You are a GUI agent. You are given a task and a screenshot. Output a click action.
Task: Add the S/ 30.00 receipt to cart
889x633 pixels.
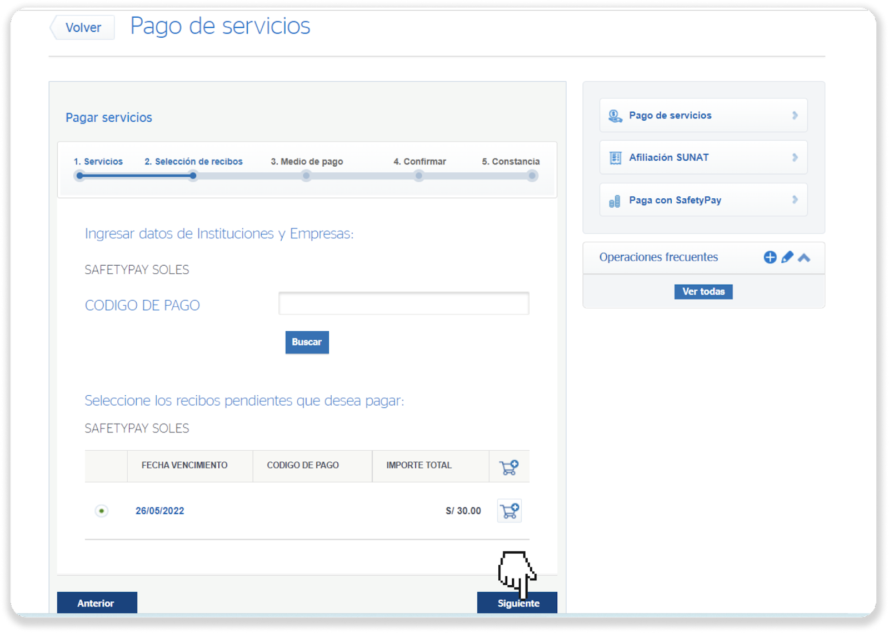[x=509, y=511]
